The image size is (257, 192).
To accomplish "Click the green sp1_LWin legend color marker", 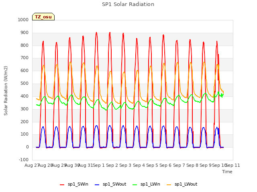I will point(135,185).
